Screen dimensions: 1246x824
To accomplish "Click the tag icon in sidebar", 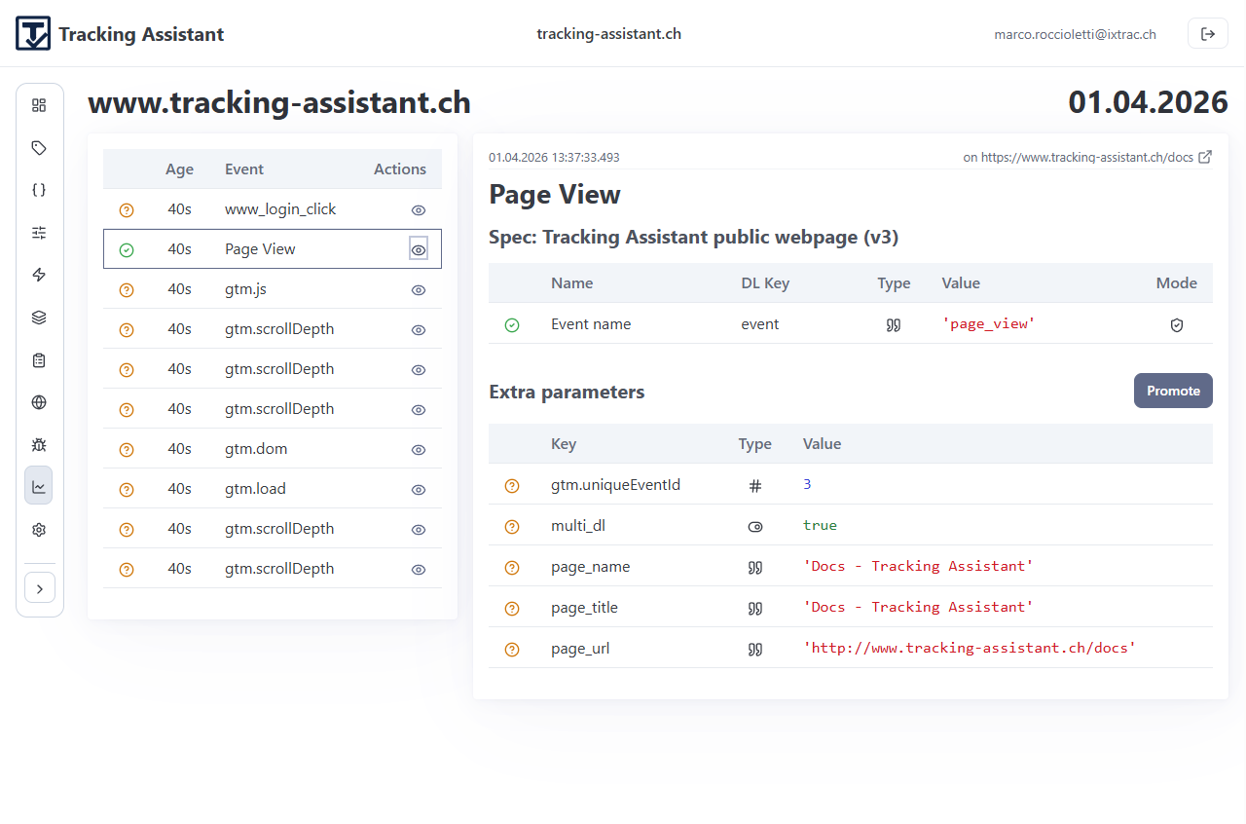I will (39, 148).
